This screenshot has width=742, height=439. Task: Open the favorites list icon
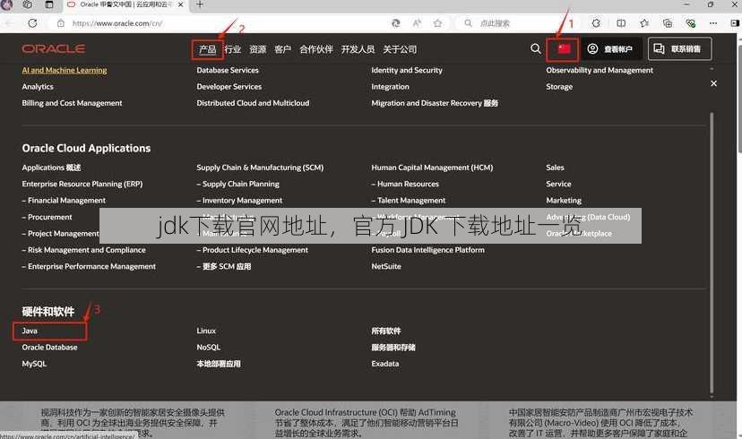coord(644,22)
